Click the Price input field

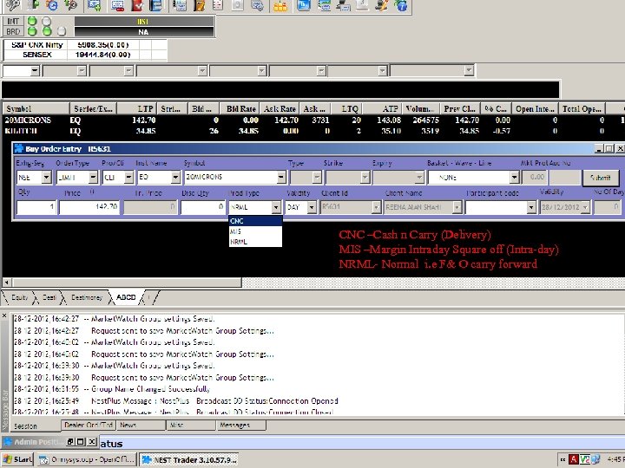[89, 207]
